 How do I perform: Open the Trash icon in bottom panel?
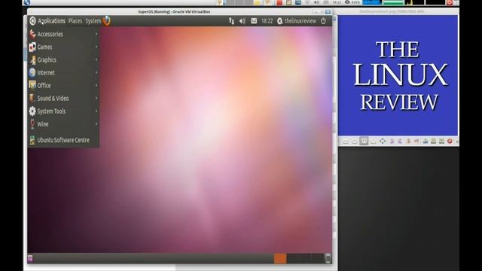tap(328, 258)
